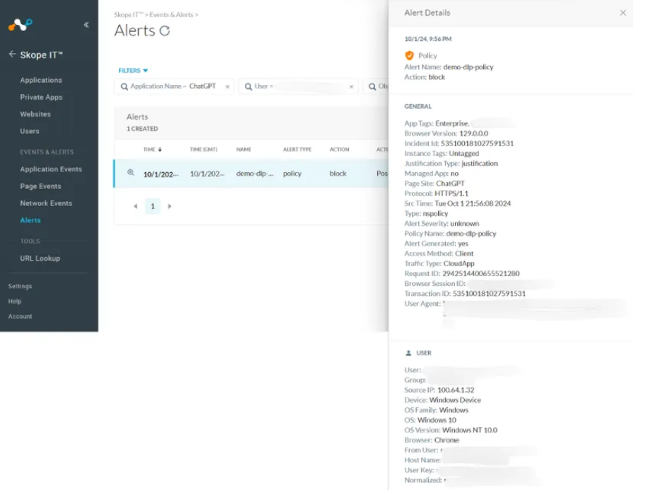651x490 pixels.
Task: Open Network Events in sidebar
Action: 46,203
